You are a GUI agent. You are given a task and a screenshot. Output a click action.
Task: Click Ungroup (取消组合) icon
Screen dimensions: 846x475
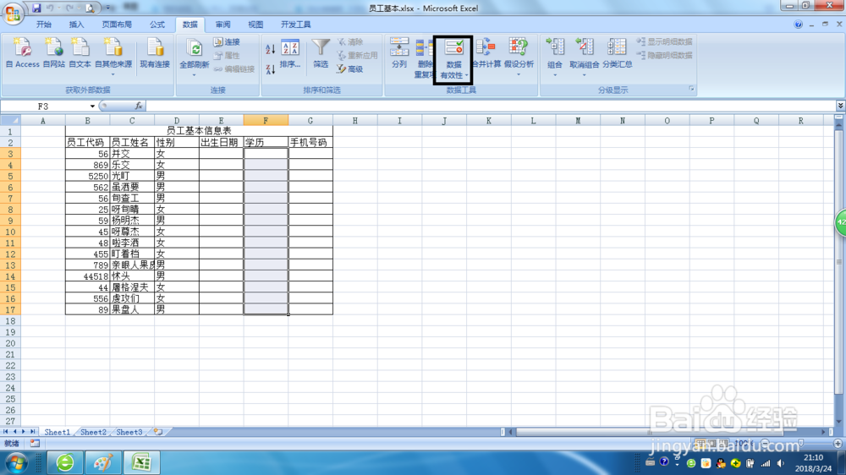tap(585, 47)
